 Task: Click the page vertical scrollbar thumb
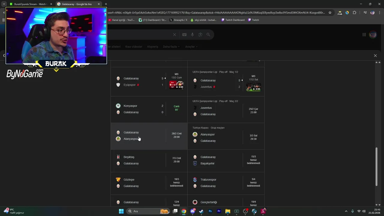376,166
